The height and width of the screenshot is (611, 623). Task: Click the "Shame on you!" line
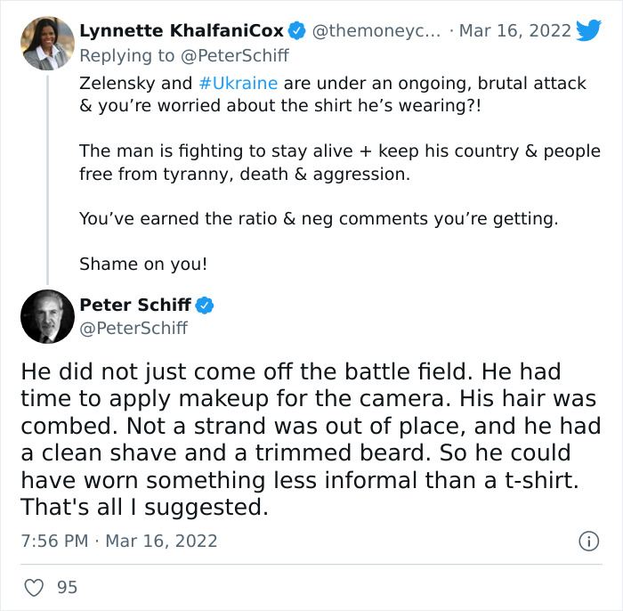pyautogui.click(x=131, y=264)
